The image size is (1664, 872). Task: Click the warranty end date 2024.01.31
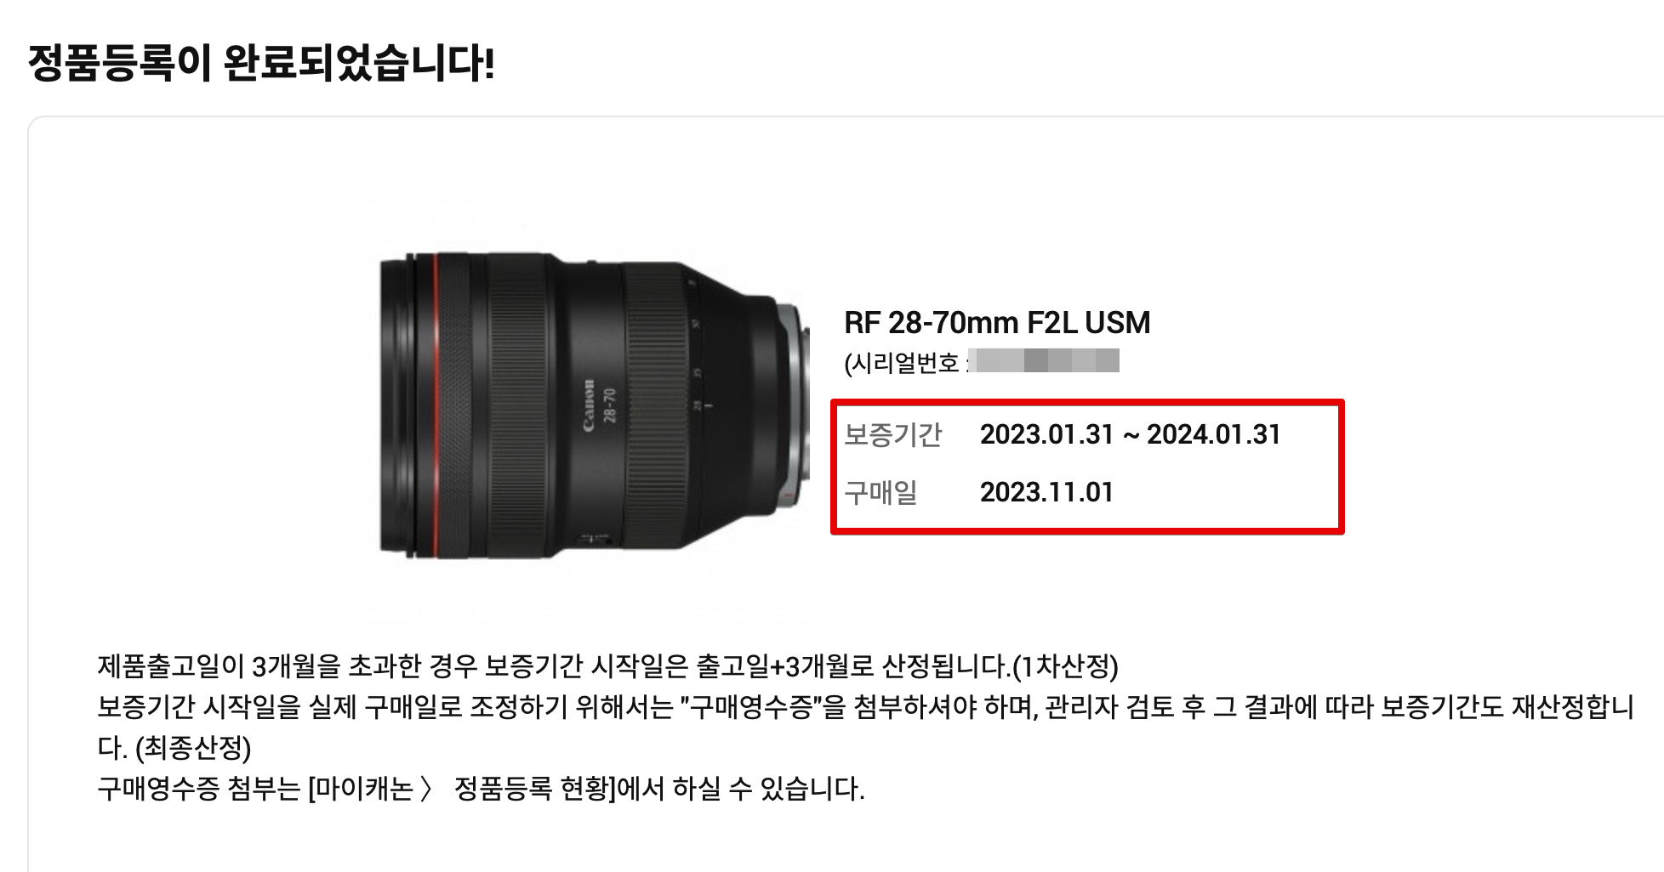coord(1214,434)
